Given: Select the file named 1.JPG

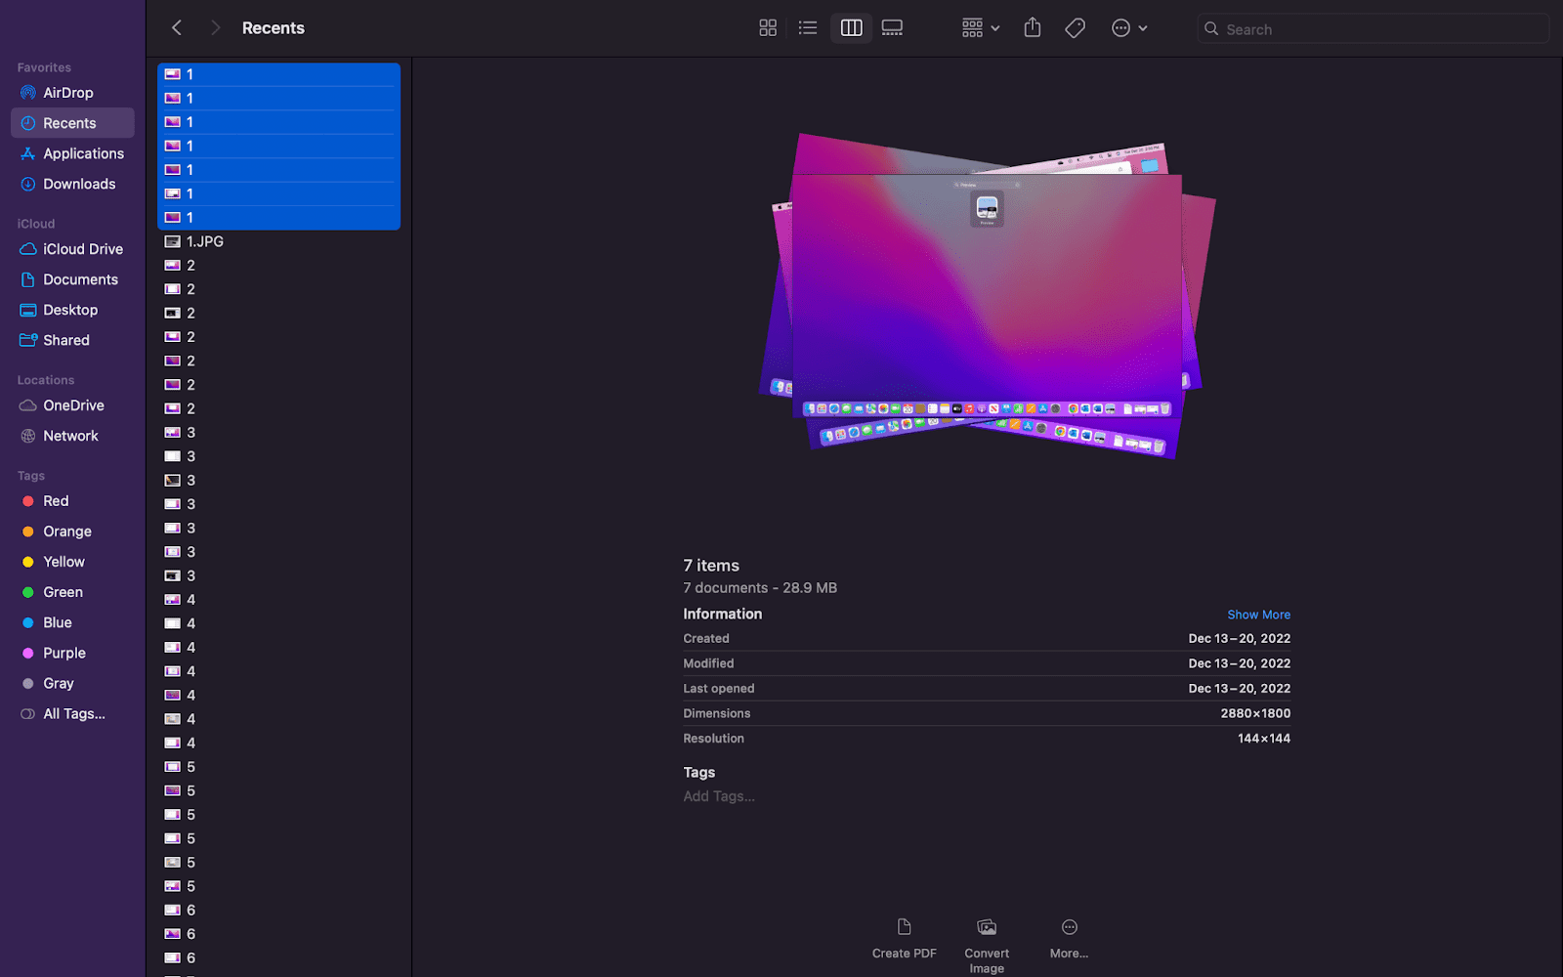Looking at the screenshot, I should coord(278,241).
